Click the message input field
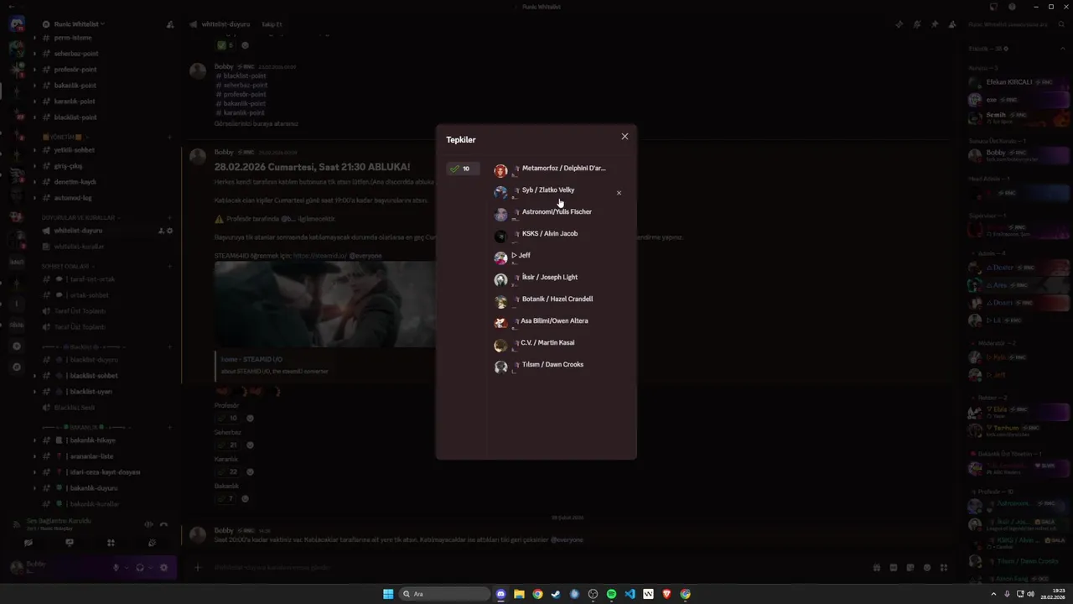The image size is (1073, 604). pyautogui.click(x=536, y=568)
